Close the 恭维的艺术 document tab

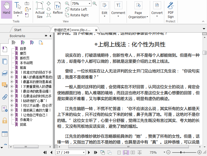click(x=96, y=30)
